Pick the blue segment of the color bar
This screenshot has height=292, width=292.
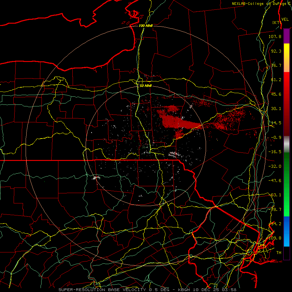286,231
